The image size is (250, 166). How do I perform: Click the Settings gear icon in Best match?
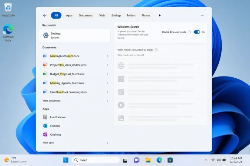pos(46,35)
